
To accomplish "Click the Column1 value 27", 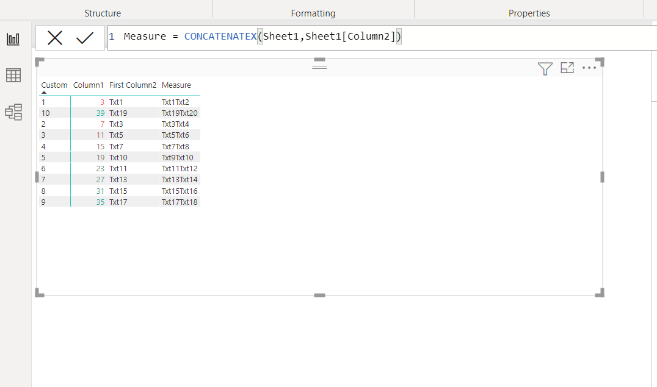I will click(100, 180).
